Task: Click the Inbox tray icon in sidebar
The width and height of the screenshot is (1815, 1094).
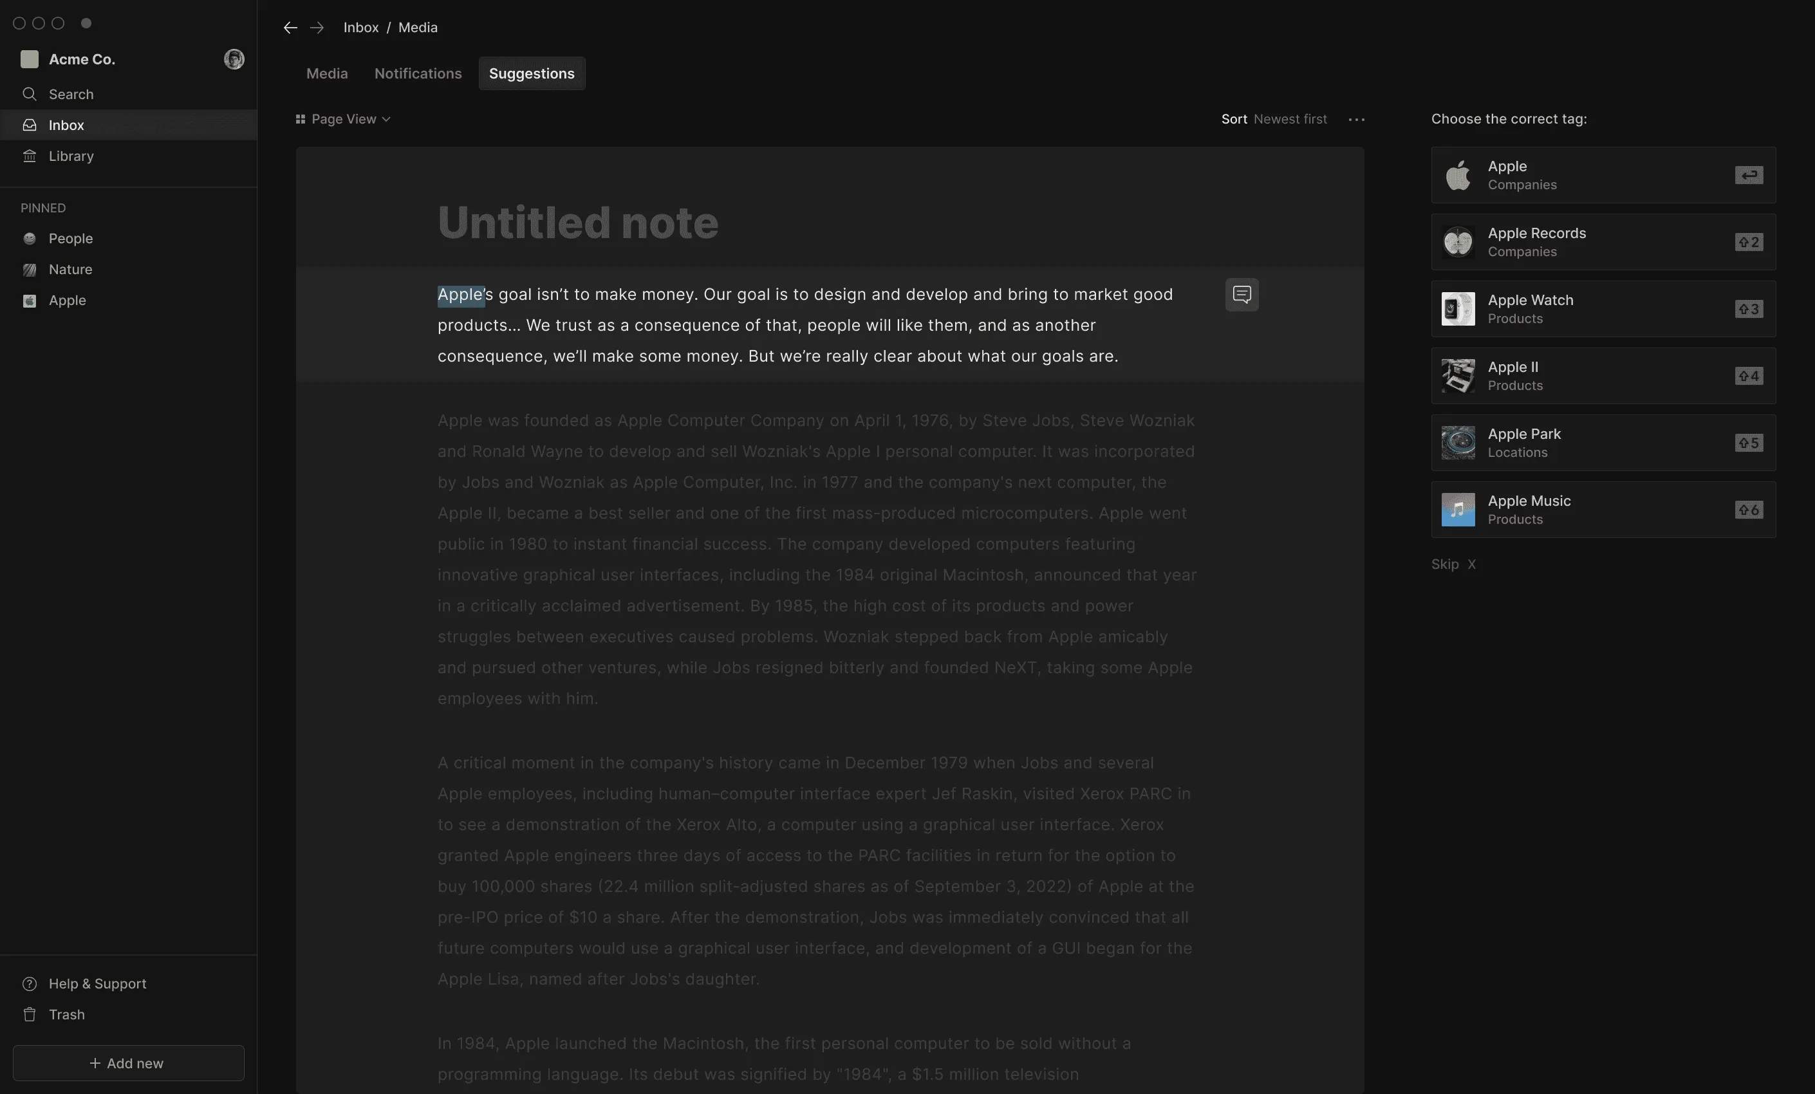Action: (30, 125)
